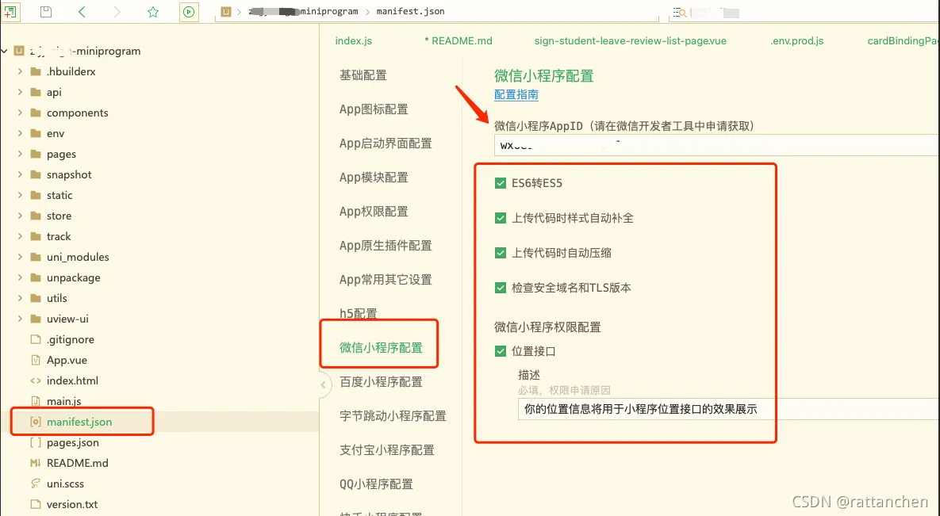Open the 基础配置 section
This screenshot has width=940, height=516.
pos(363,75)
